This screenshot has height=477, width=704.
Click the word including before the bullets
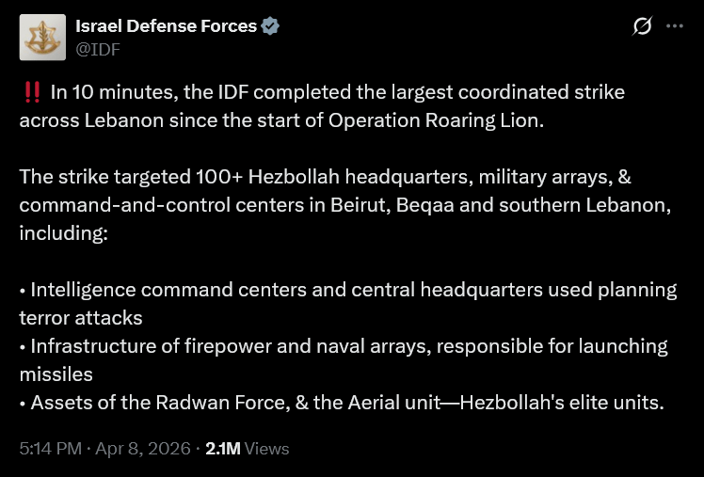tap(63, 233)
